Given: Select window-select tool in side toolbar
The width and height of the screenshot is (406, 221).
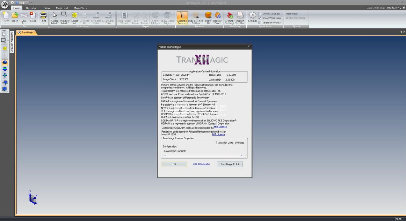Looking at the screenshot, I should tap(4, 41).
